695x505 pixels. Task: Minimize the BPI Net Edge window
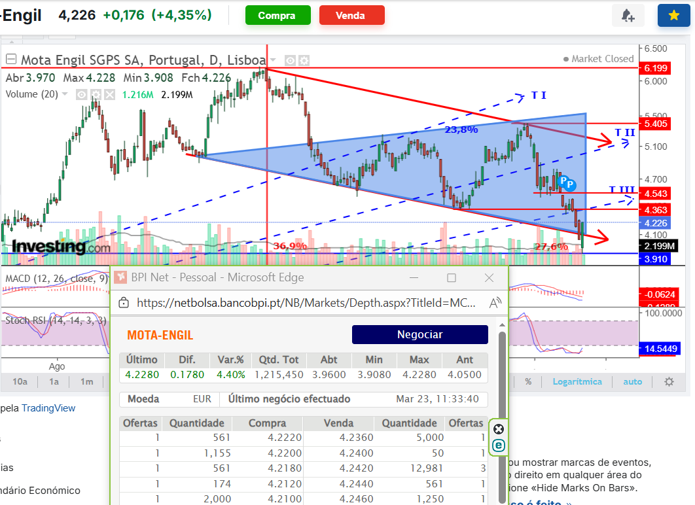coord(414,278)
